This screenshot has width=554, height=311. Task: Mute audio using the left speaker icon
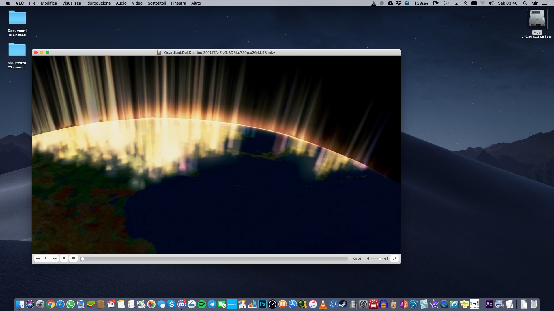point(368,259)
